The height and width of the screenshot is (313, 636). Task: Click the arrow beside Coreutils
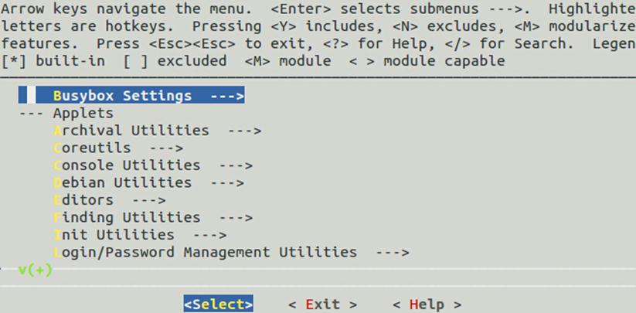[166, 147]
